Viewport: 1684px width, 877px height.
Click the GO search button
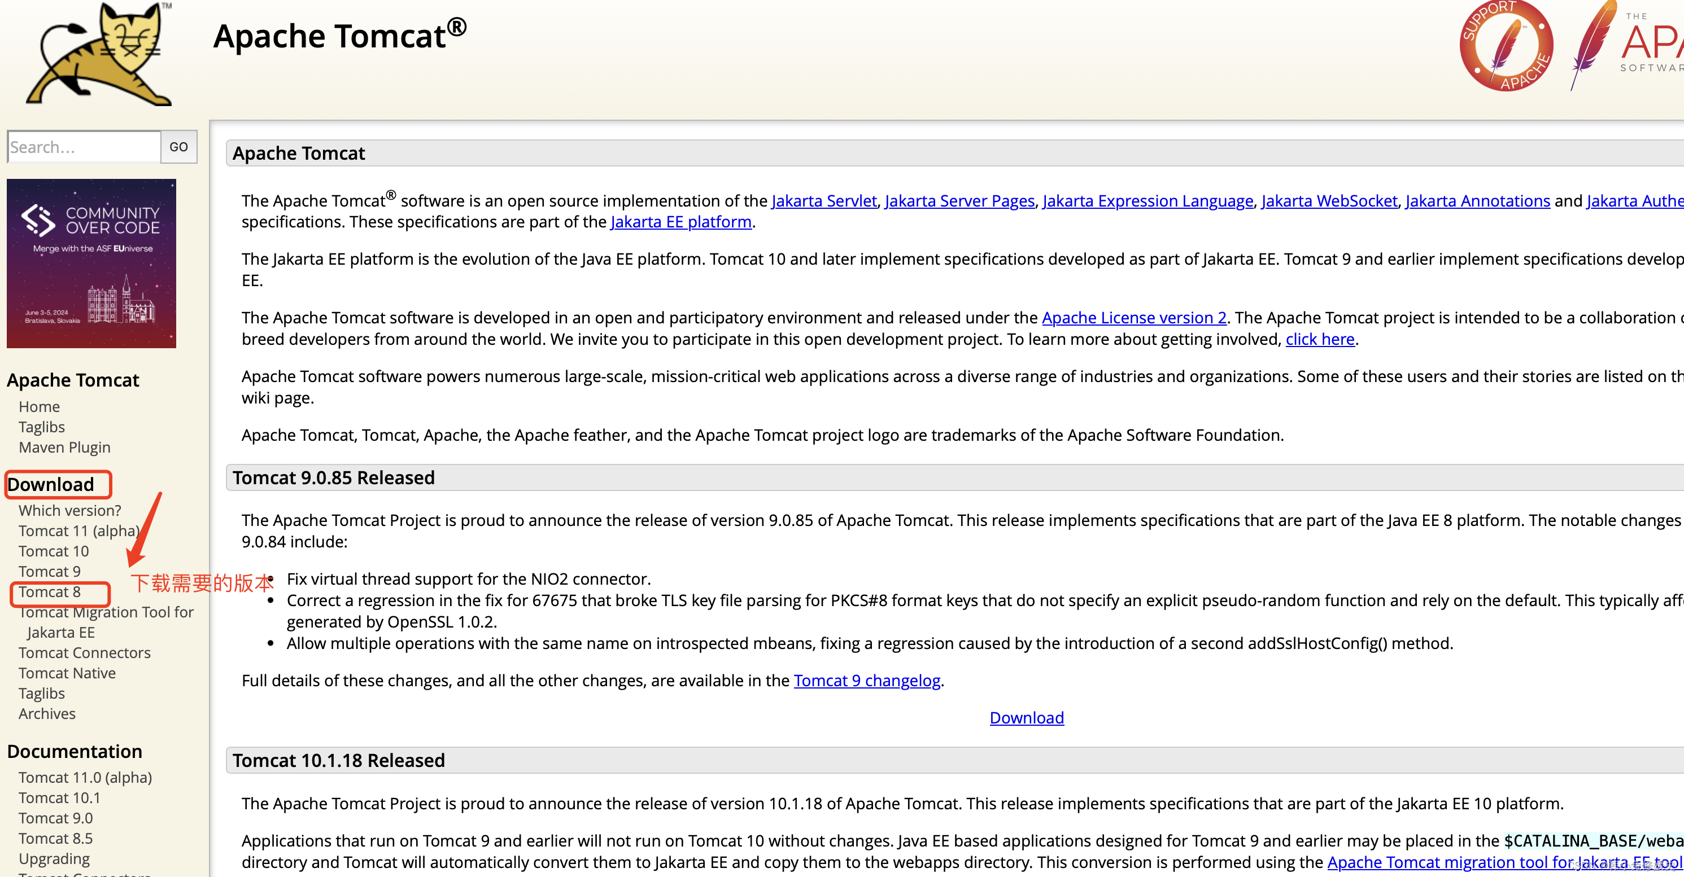pos(177,146)
